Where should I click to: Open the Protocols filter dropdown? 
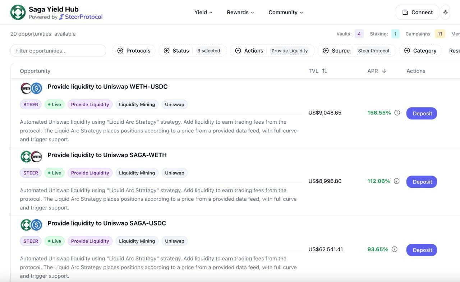point(134,51)
